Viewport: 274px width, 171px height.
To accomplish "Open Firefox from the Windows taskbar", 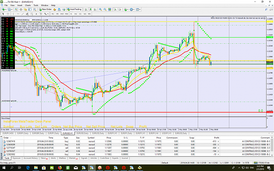I will (60, 168).
